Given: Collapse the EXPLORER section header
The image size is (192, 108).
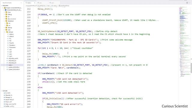Looking at the screenshot, I should (x=5, y=6).
